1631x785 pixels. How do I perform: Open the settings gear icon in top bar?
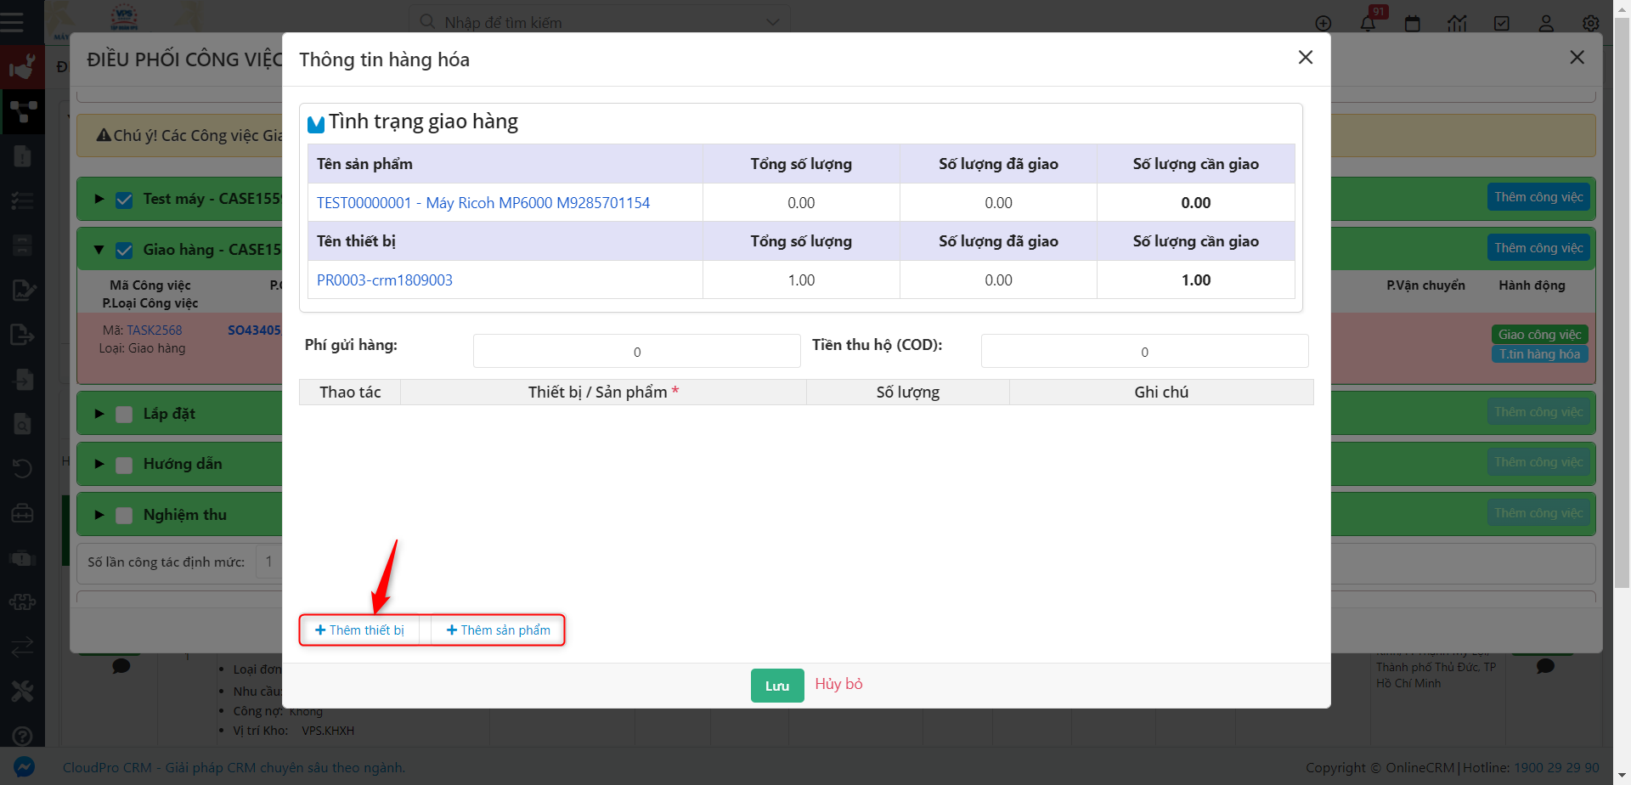[x=1591, y=23]
